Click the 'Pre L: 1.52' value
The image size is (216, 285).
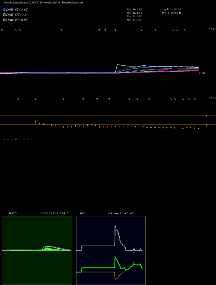click(x=134, y=16)
